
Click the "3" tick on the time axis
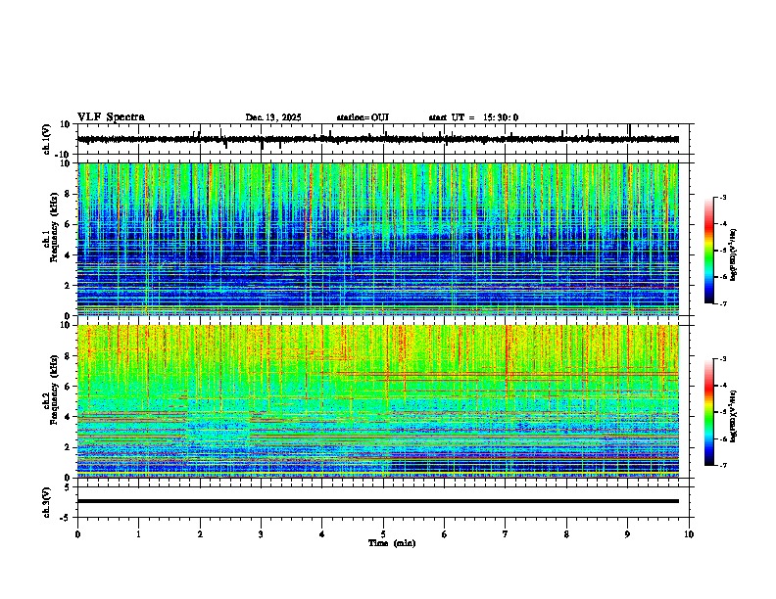(x=261, y=534)
